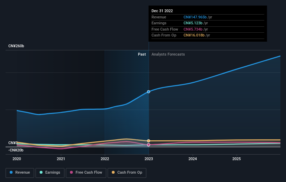Toggle the Revenue legend series
The image size is (286, 182).
pos(20,173)
